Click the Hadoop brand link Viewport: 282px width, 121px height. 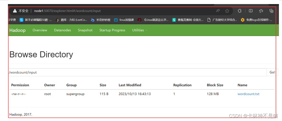[x=17, y=30]
